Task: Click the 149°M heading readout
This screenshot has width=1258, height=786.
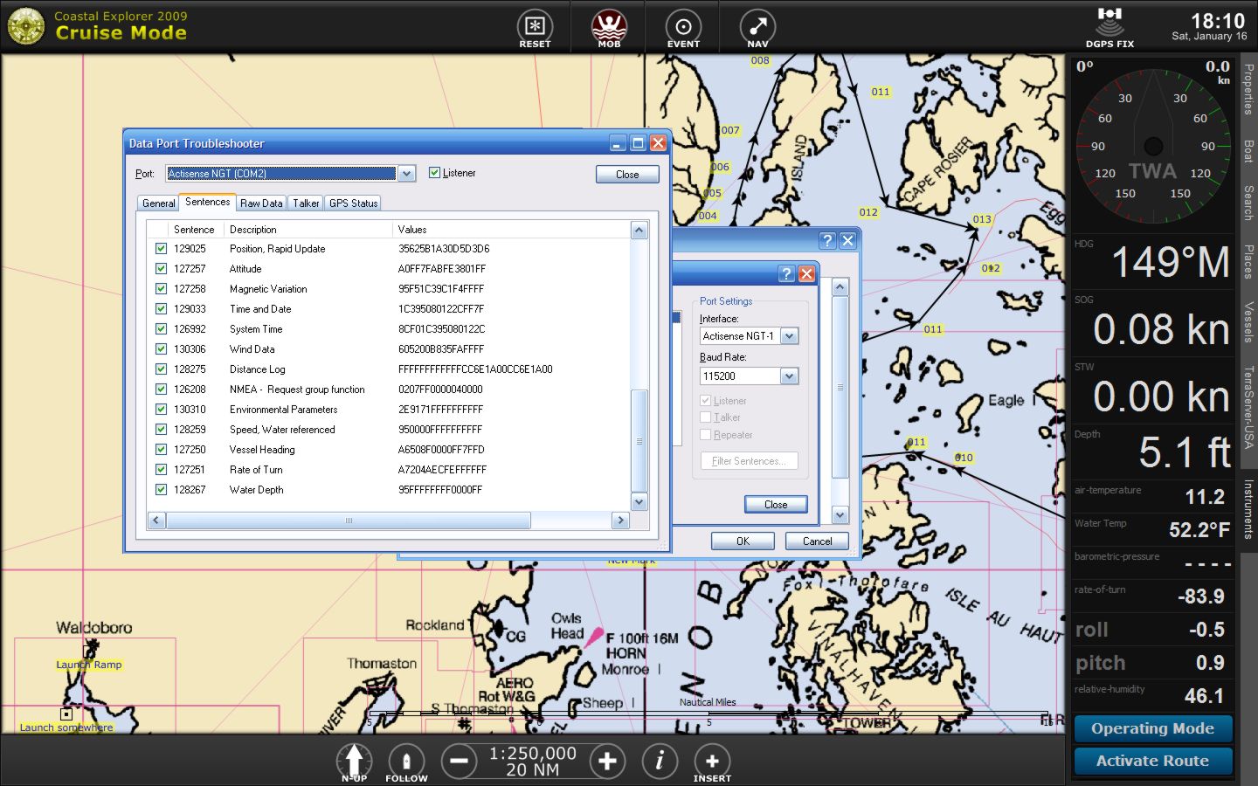Action: [x=1171, y=262]
